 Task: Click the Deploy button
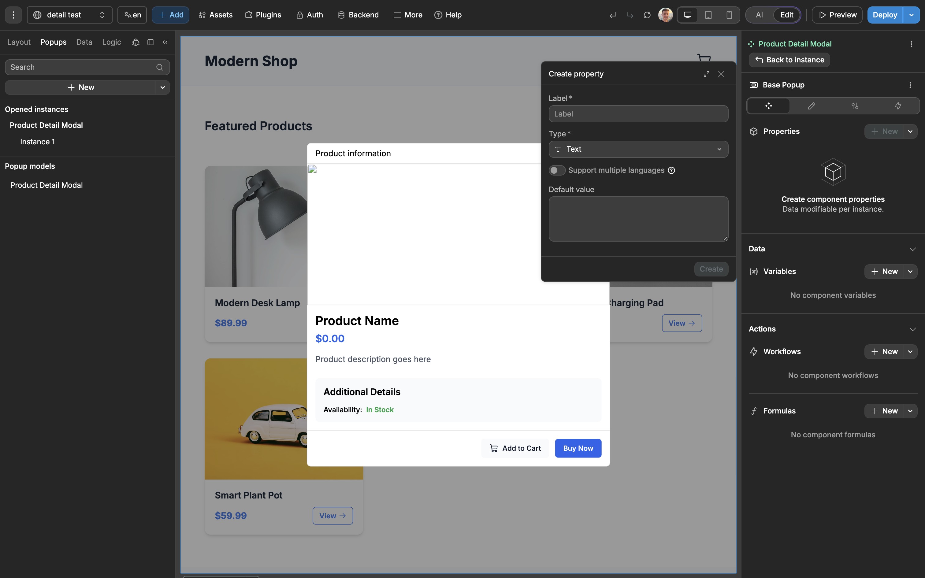click(x=885, y=15)
